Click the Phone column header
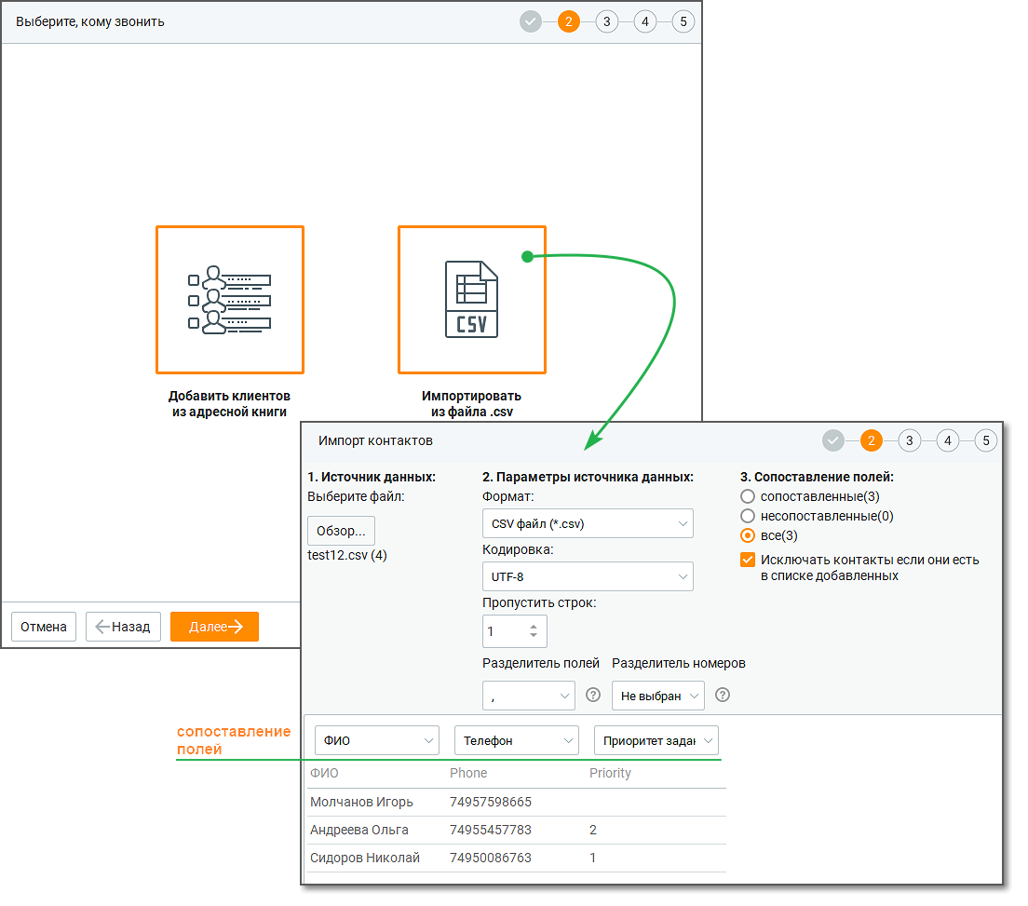The width and height of the screenshot is (1028, 906). 468,773
